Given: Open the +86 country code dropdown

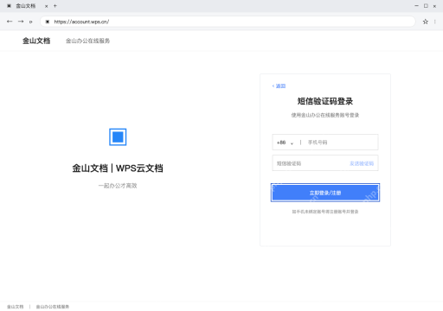Looking at the screenshot, I should pyautogui.click(x=285, y=143).
